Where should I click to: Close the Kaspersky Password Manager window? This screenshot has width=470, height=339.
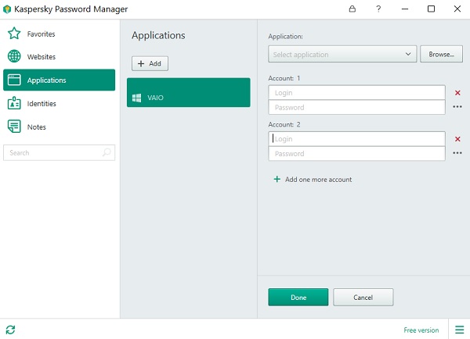457,9
